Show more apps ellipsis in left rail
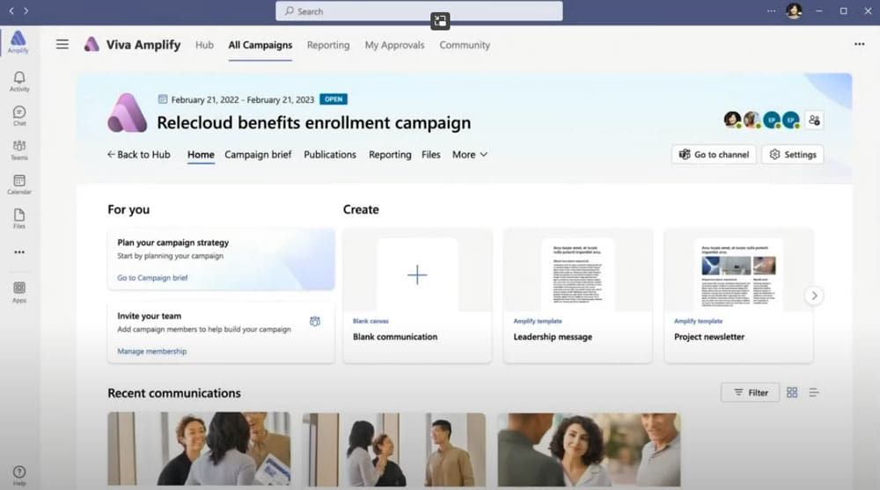This screenshot has width=880, height=490. coord(19,252)
